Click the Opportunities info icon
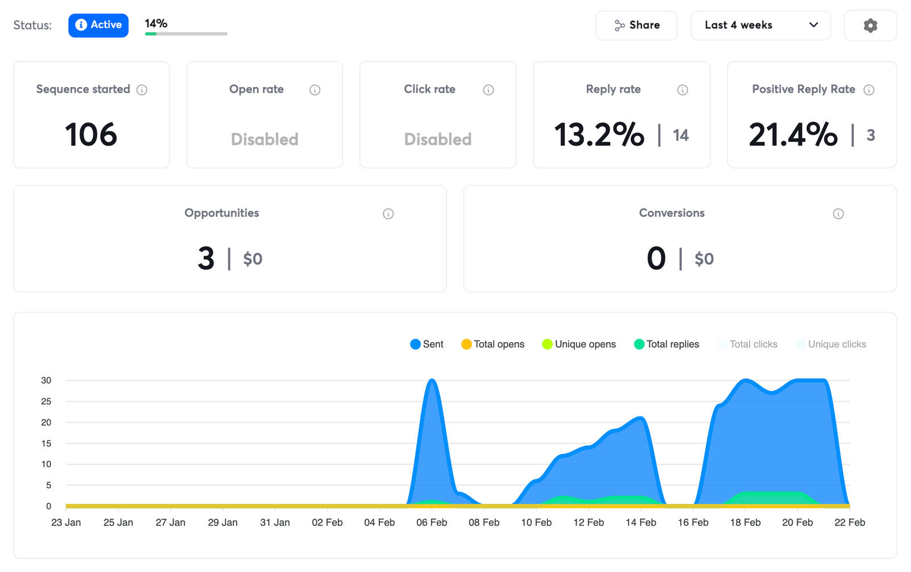The width and height of the screenshot is (911, 572). pos(388,214)
